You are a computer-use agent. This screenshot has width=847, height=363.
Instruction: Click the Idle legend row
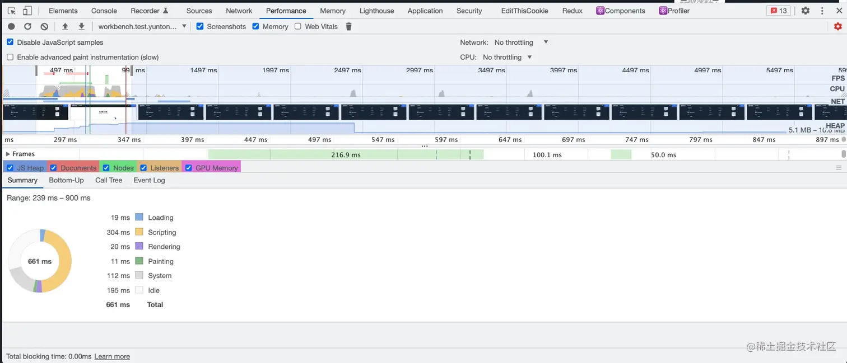click(x=133, y=290)
